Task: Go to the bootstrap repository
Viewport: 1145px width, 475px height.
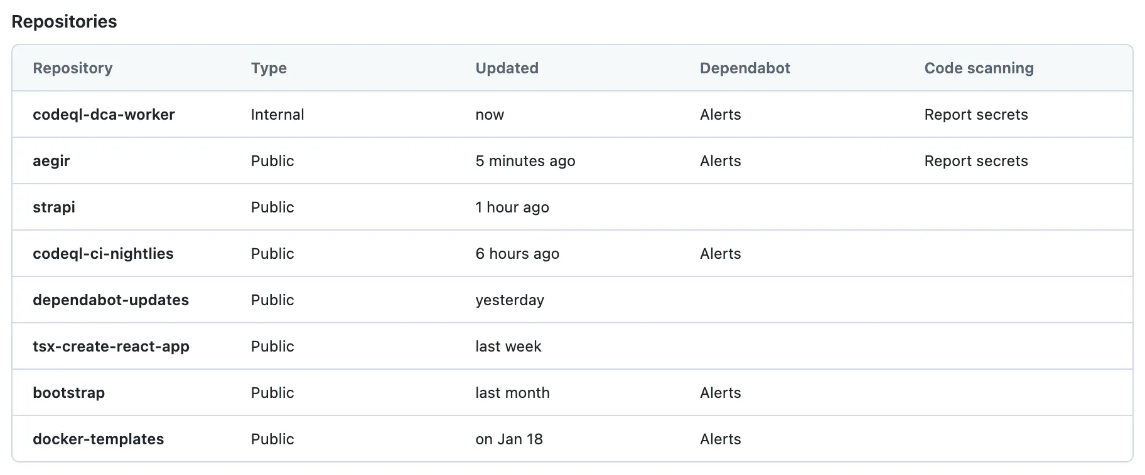Action: coord(69,393)
